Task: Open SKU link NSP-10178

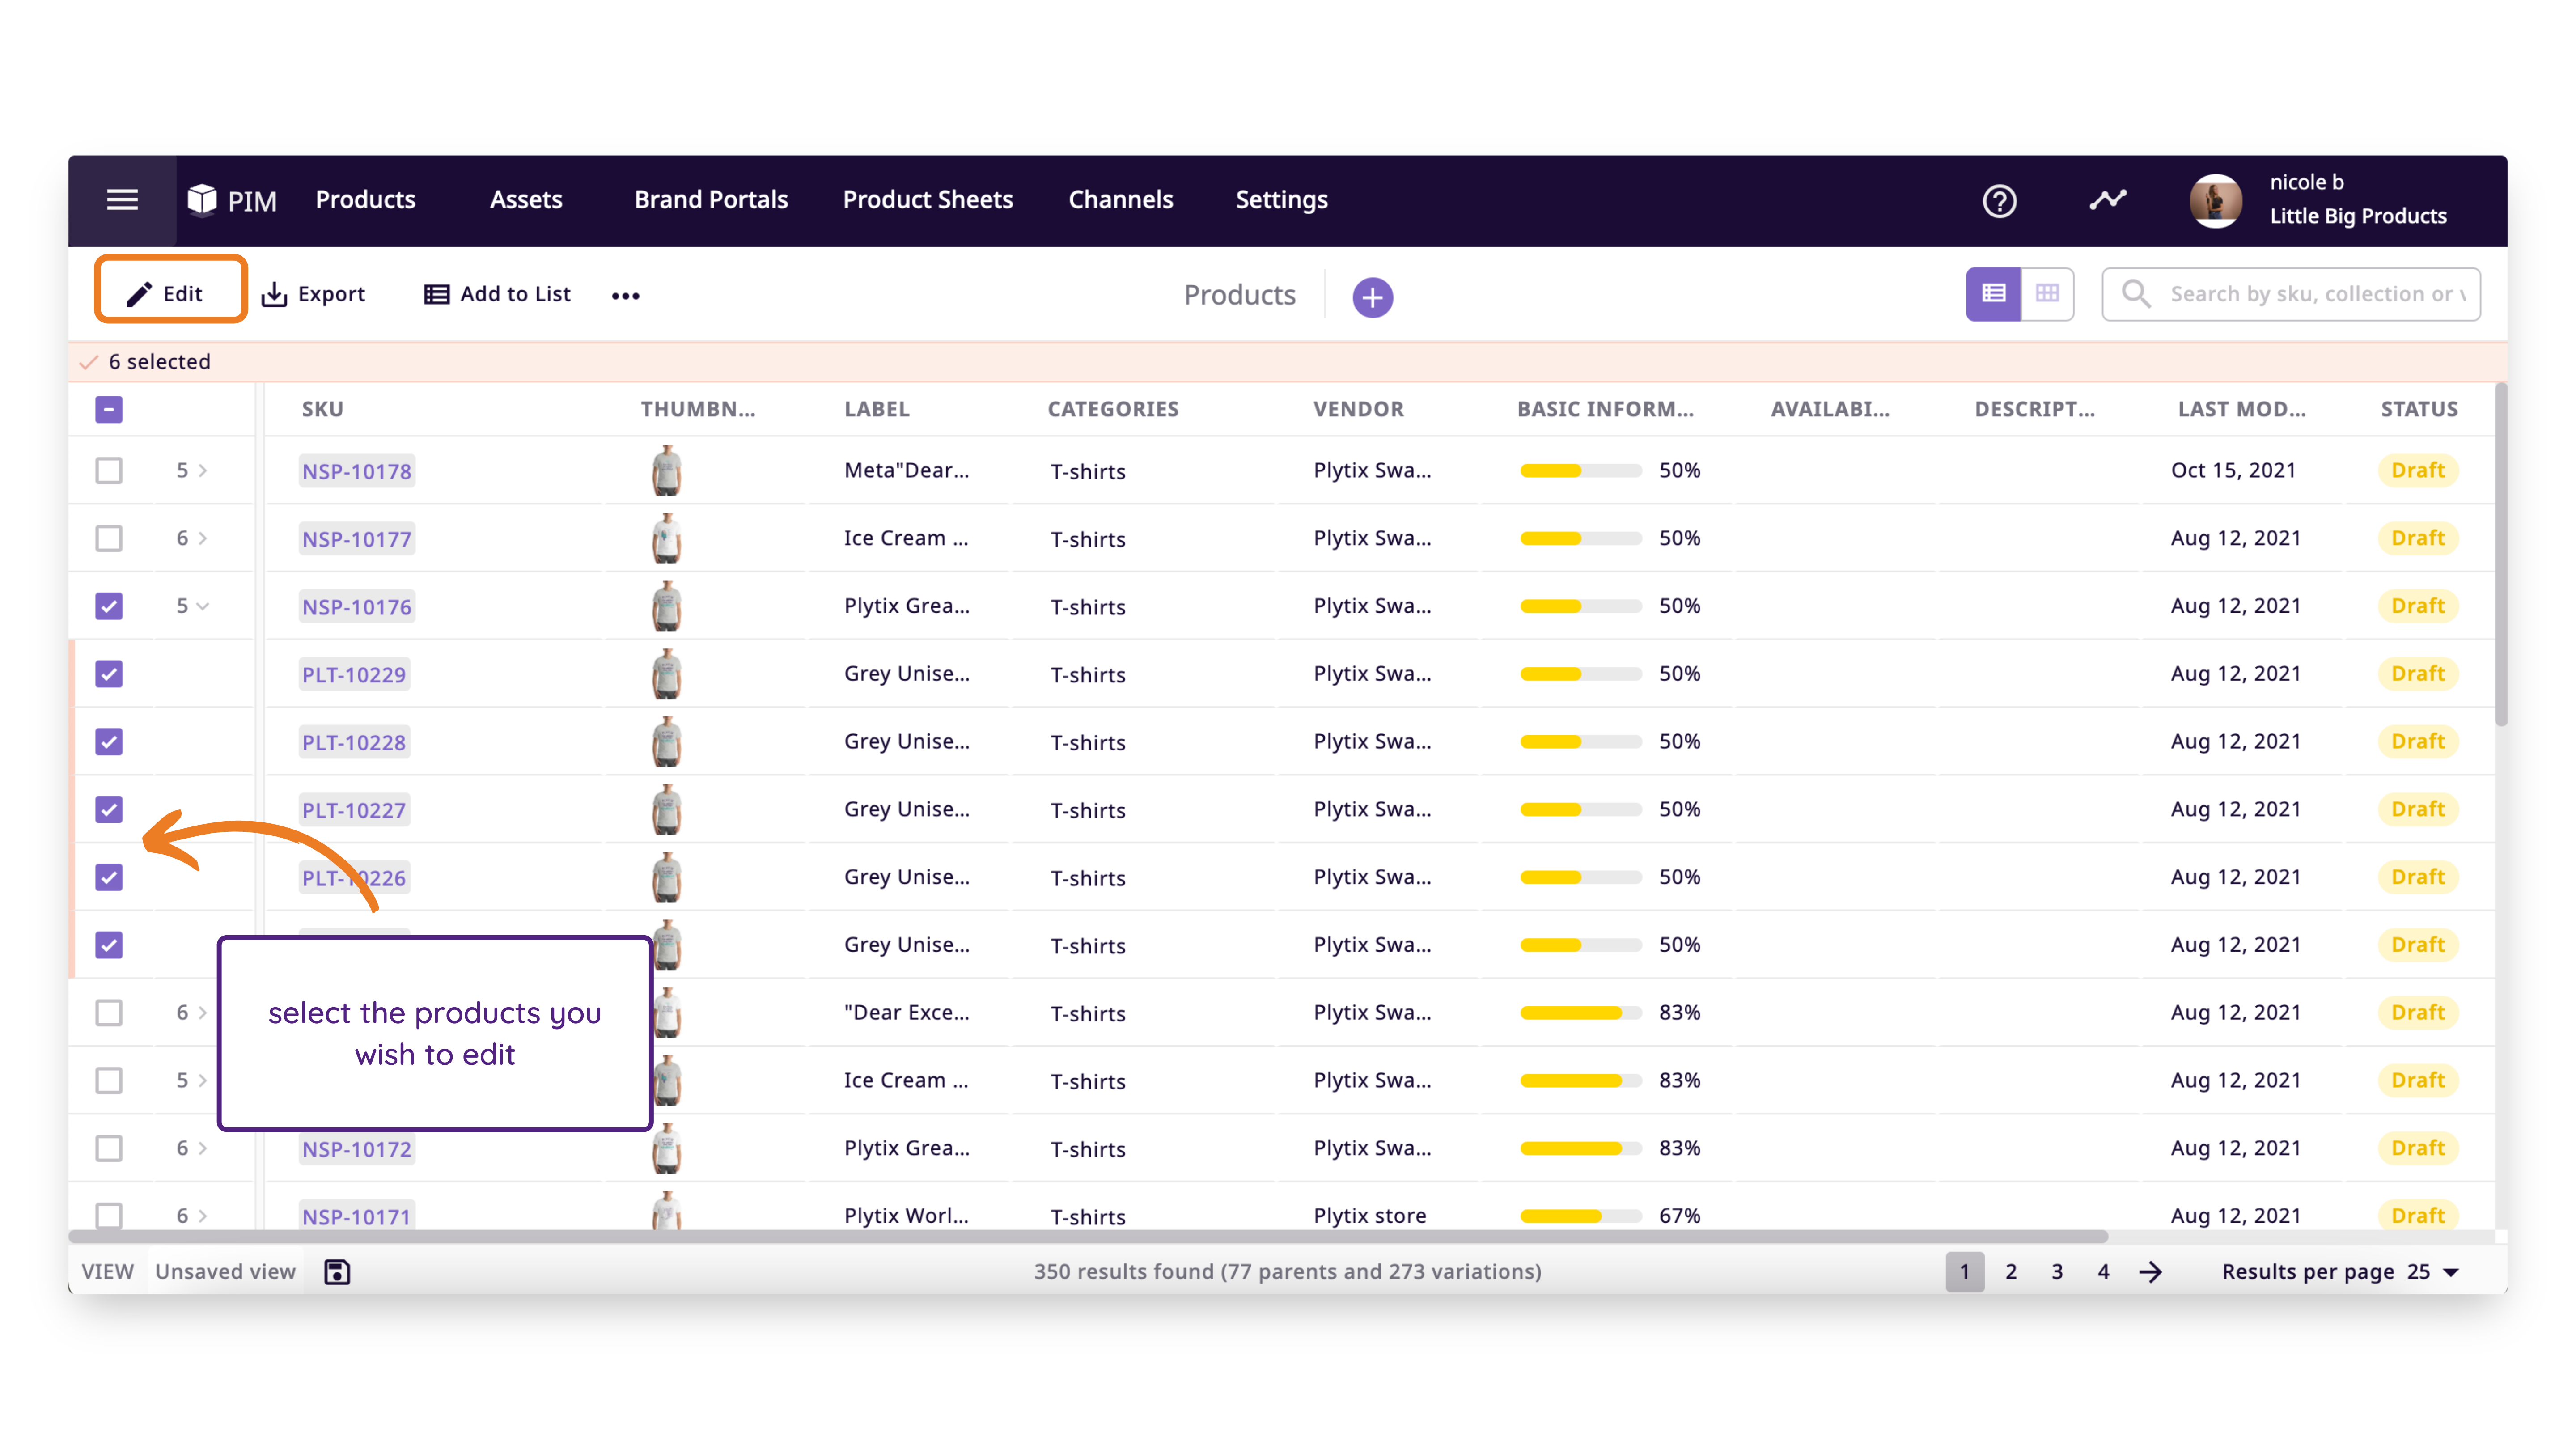Action: 356,471
